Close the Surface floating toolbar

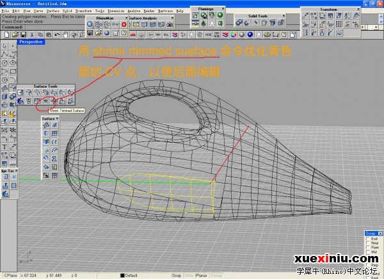[x=57, y=118]
